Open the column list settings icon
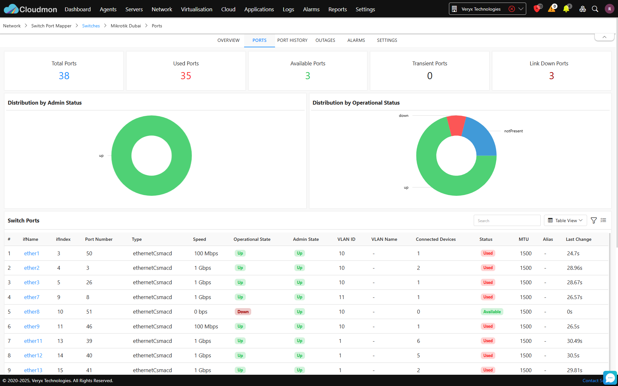 click(604, 221)
